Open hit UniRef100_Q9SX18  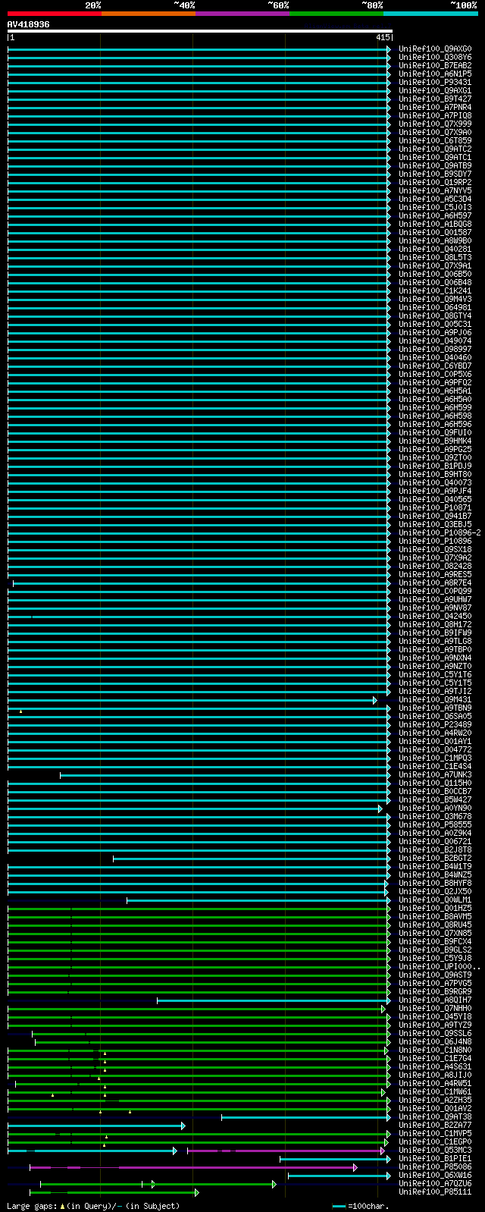[x=435, y=550]
